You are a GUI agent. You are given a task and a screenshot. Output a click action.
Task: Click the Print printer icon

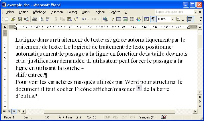pyautogui.click(x=35, y=19)
